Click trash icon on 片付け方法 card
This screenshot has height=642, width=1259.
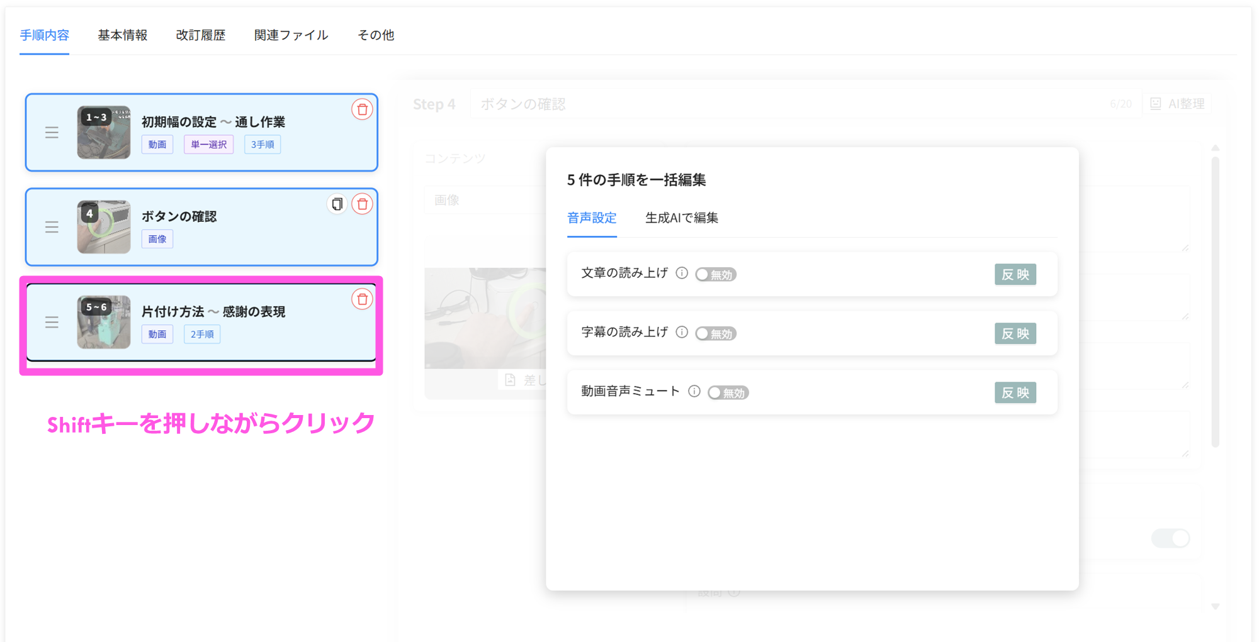(362, 299)
